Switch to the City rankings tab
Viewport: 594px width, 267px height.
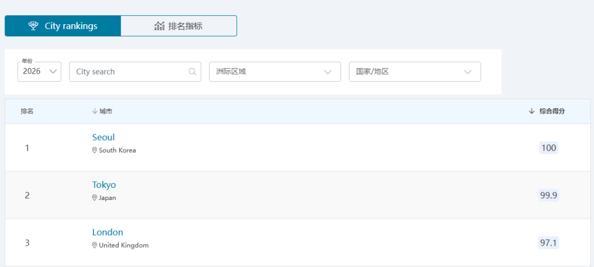tap(63, 26)
